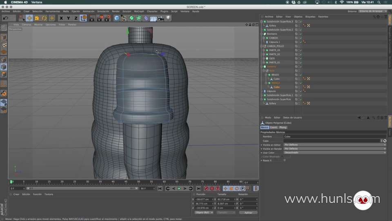
Task: Click the camera object icon in the toolbar
Action: click(160, 18)
